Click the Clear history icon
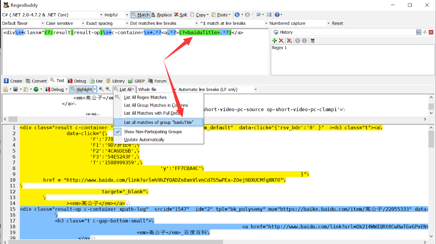 (290, 41)
